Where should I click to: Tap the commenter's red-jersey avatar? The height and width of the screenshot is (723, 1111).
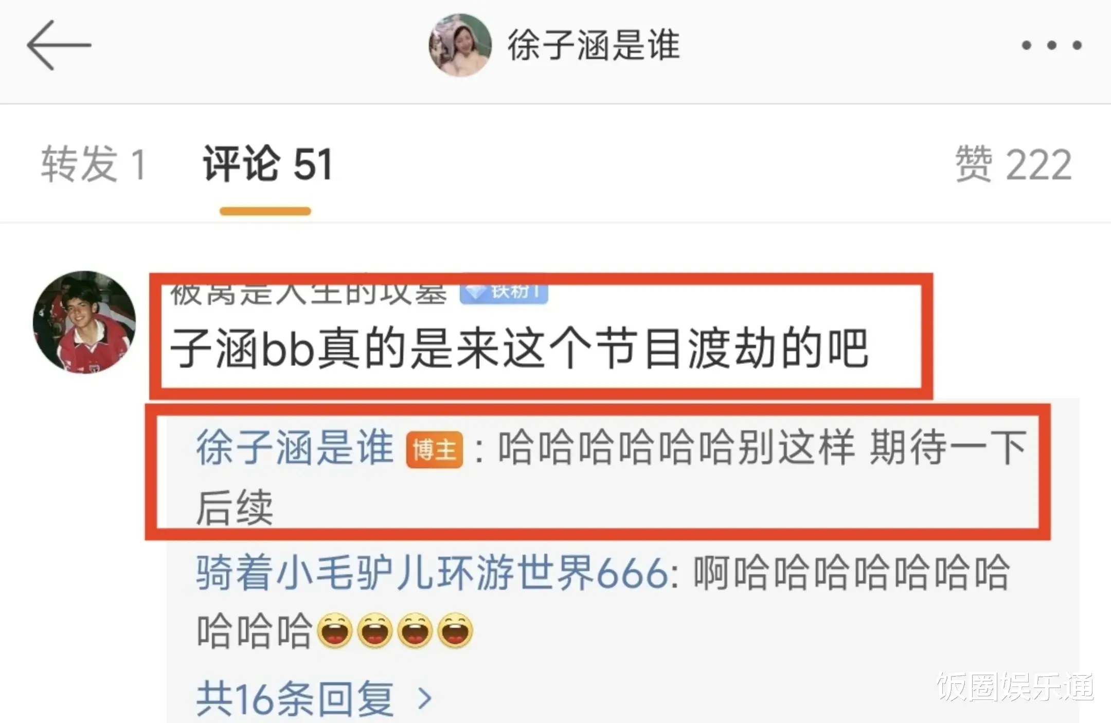(x=84, y=322)
